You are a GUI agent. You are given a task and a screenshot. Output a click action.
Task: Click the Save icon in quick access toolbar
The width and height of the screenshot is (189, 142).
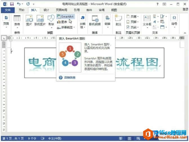(12, 4)
